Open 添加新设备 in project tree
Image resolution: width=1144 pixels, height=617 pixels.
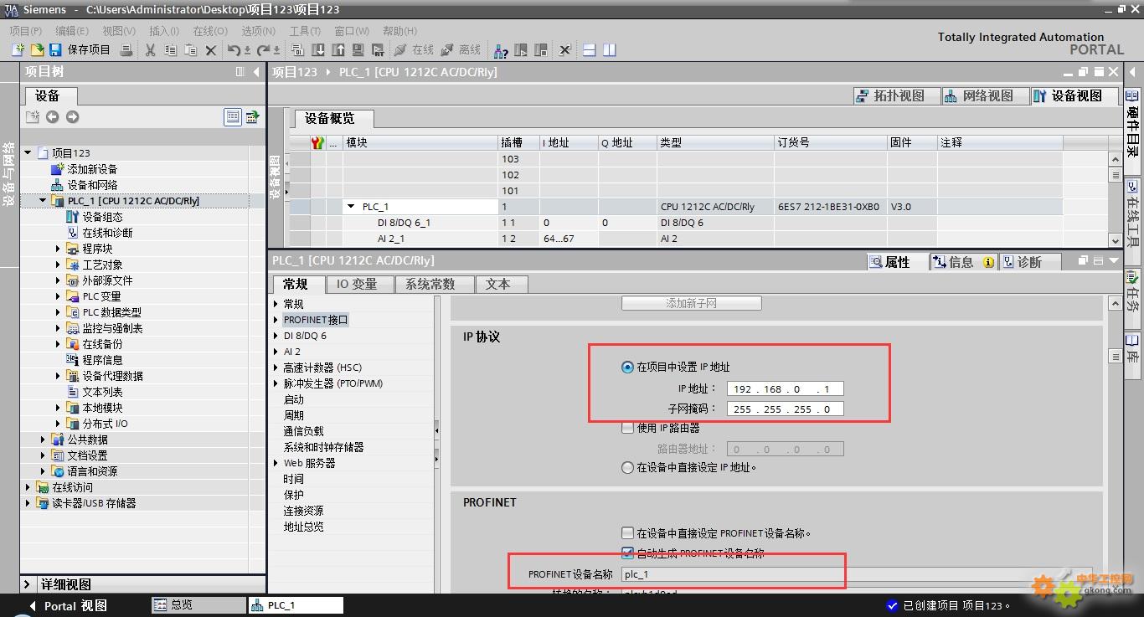pos(92,169)
